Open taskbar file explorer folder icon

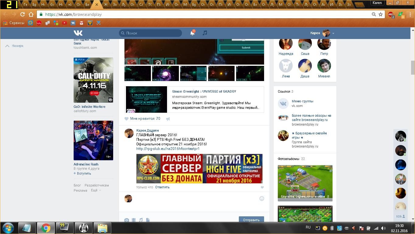tap(103, 228)
